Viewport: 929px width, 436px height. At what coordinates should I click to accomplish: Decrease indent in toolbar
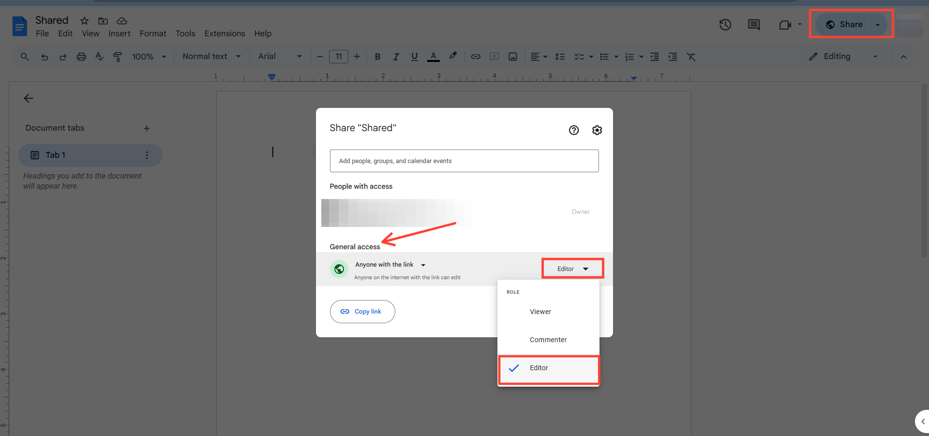(655, 57)
